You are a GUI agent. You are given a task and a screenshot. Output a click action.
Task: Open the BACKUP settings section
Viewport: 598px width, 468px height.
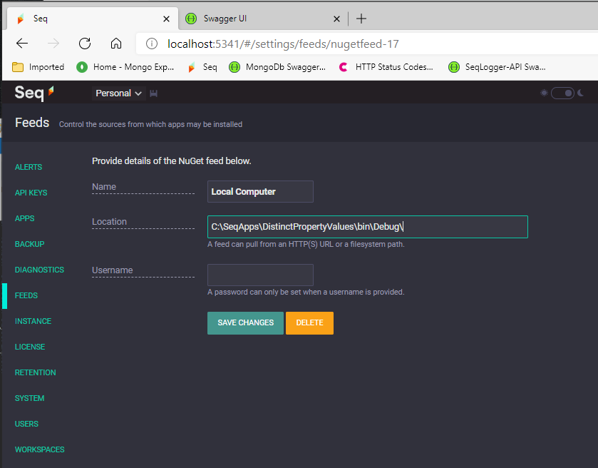coord(30,244)
